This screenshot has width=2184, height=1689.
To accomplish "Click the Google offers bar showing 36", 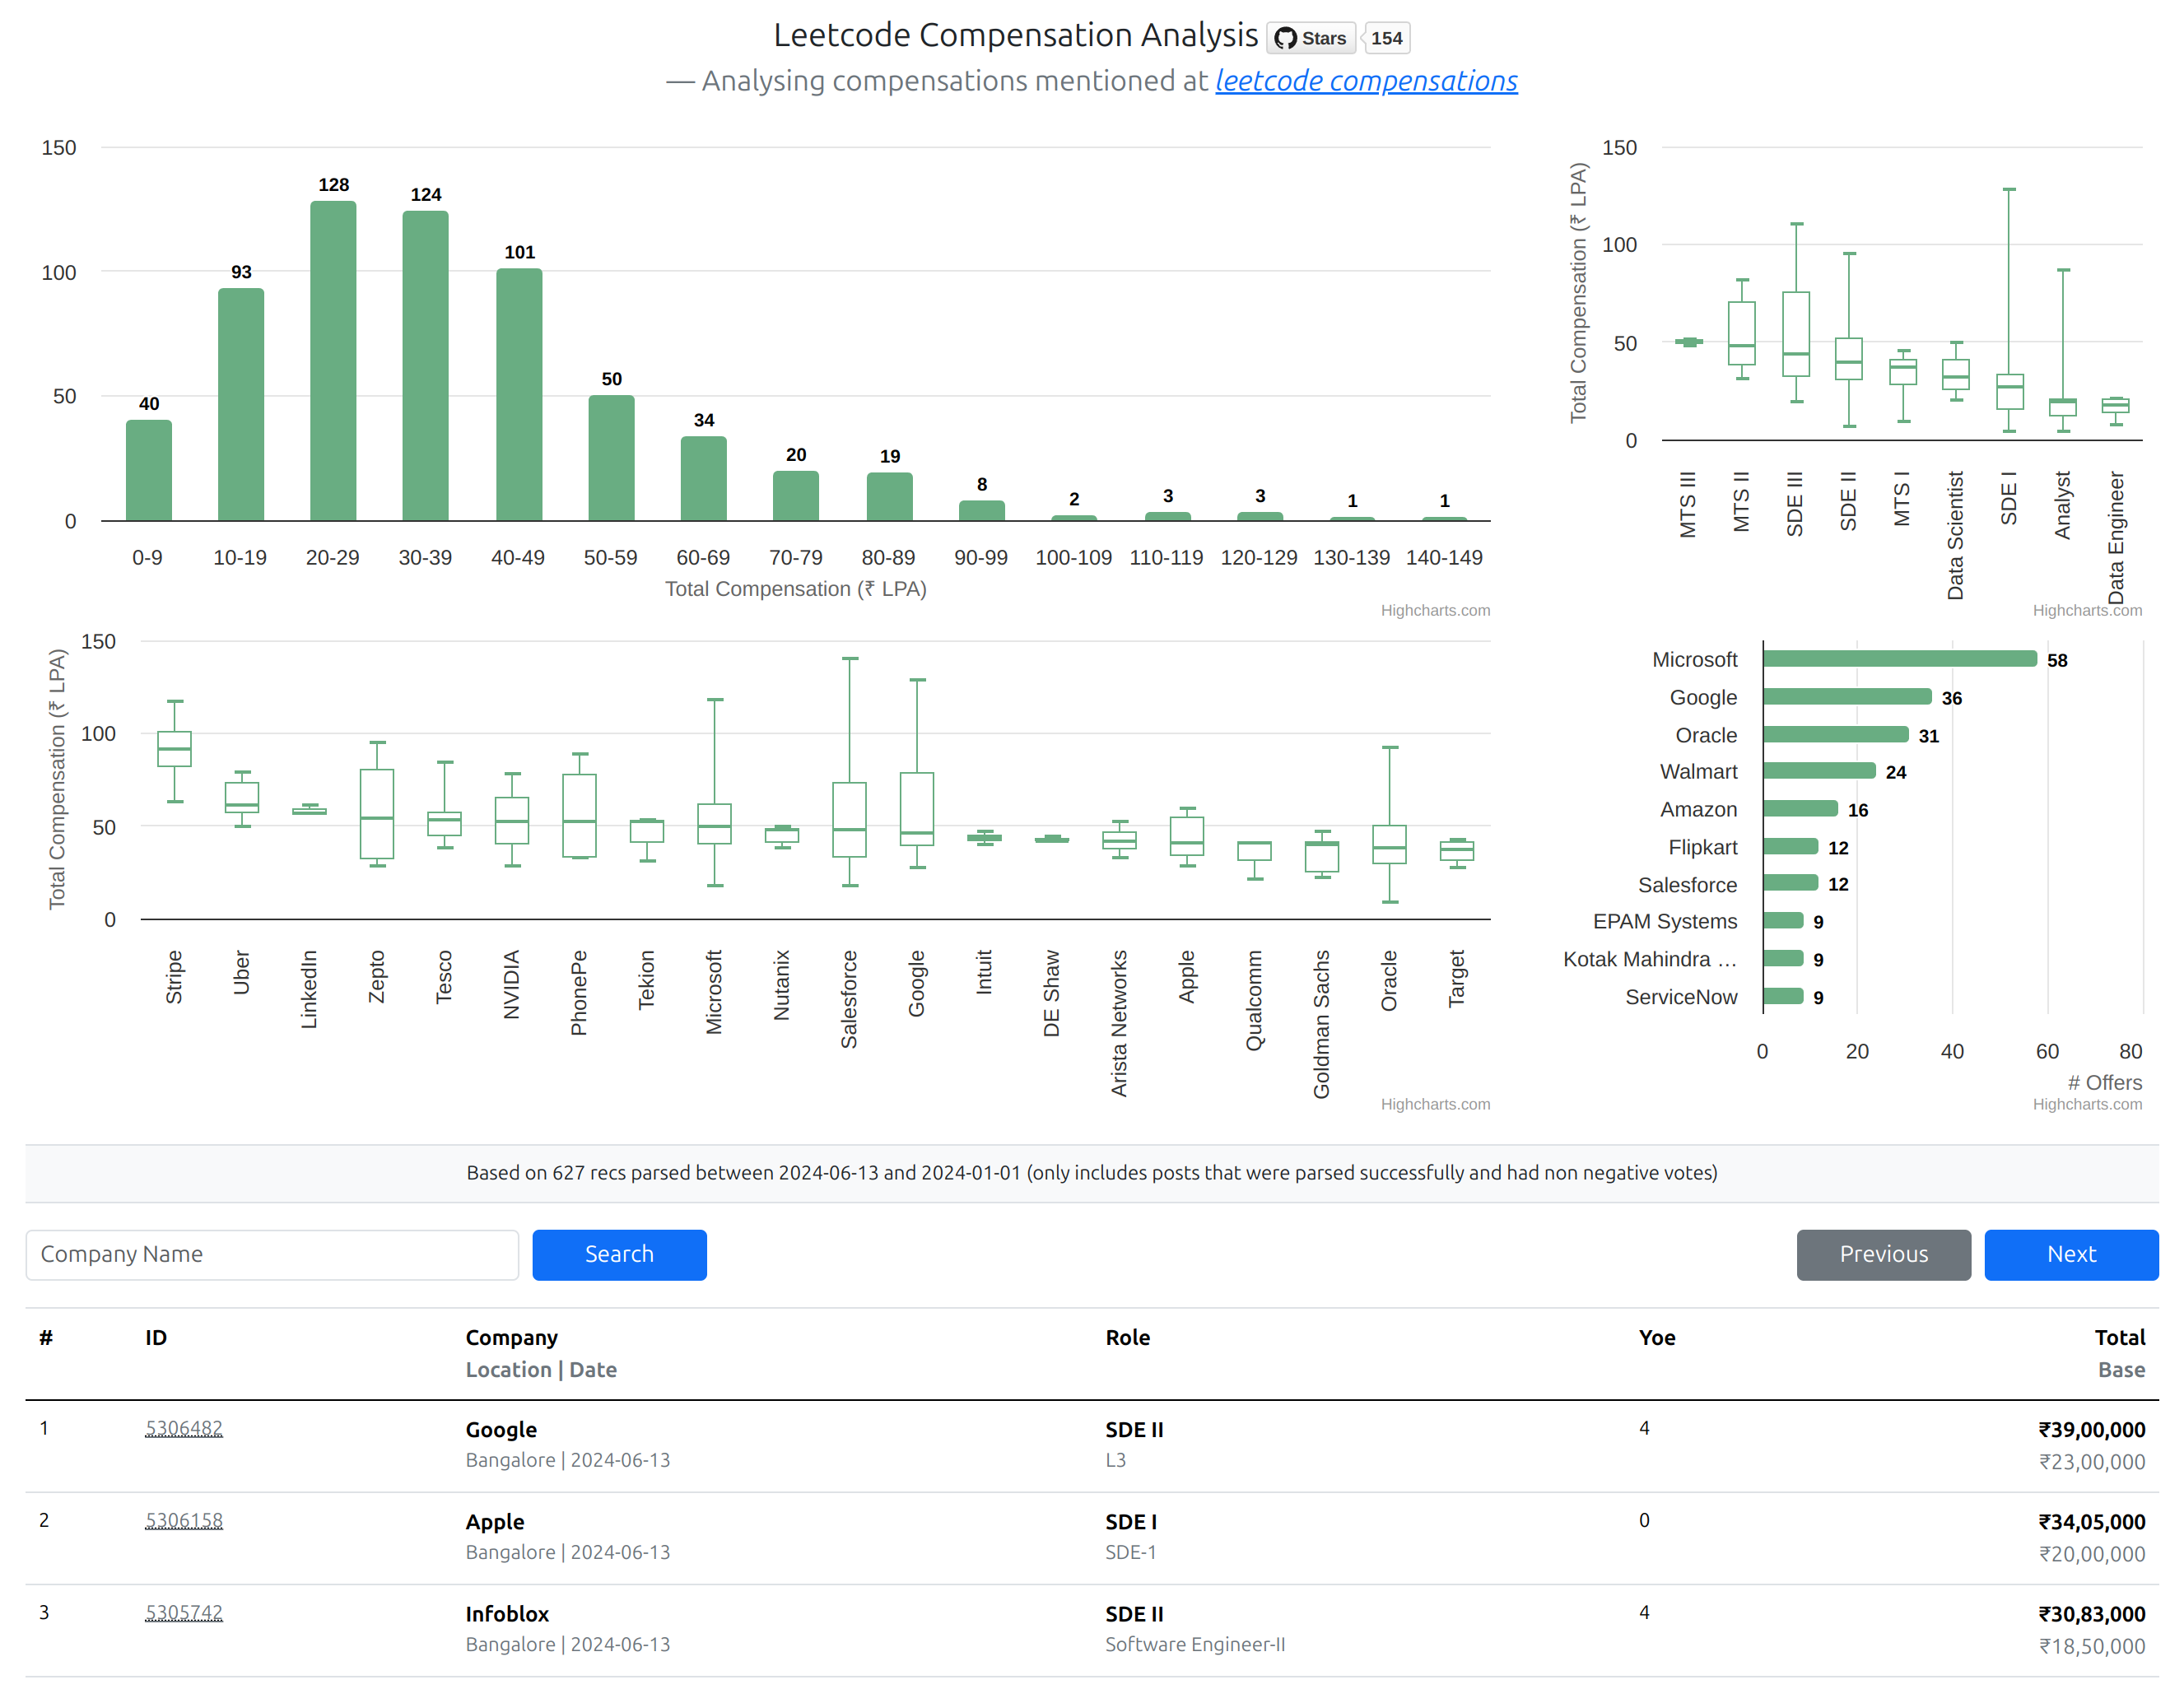I will [1848, 697].
